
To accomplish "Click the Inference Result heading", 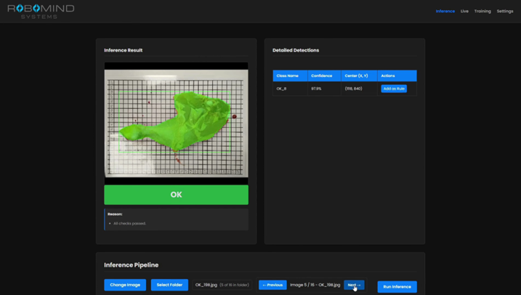I will 124,50.
